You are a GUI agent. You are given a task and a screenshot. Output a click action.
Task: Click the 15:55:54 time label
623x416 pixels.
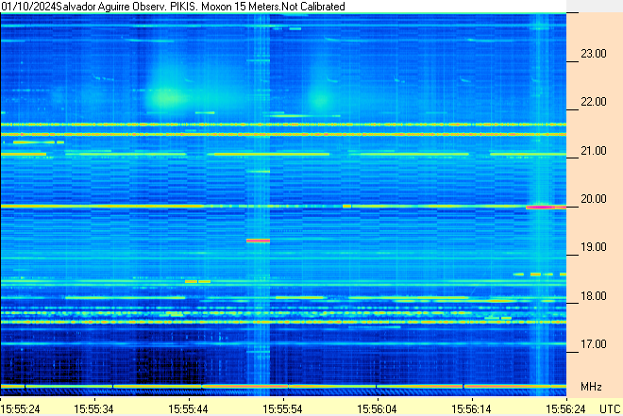pyautogui.click(x=282, y=408)
